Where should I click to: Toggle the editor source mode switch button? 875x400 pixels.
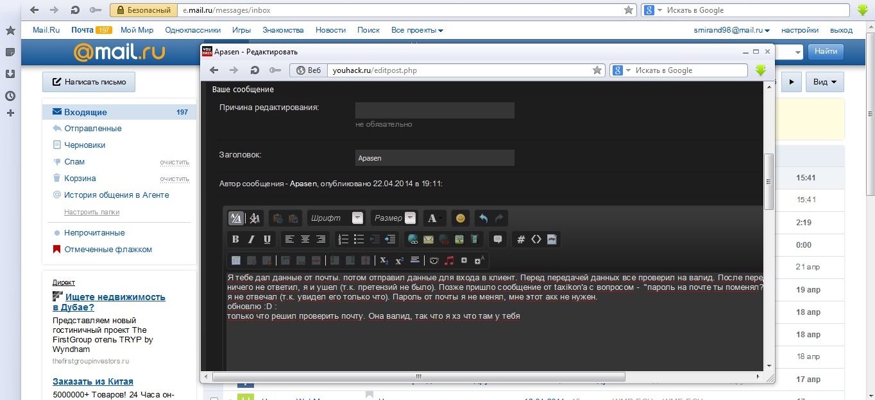tap(235, 218)
